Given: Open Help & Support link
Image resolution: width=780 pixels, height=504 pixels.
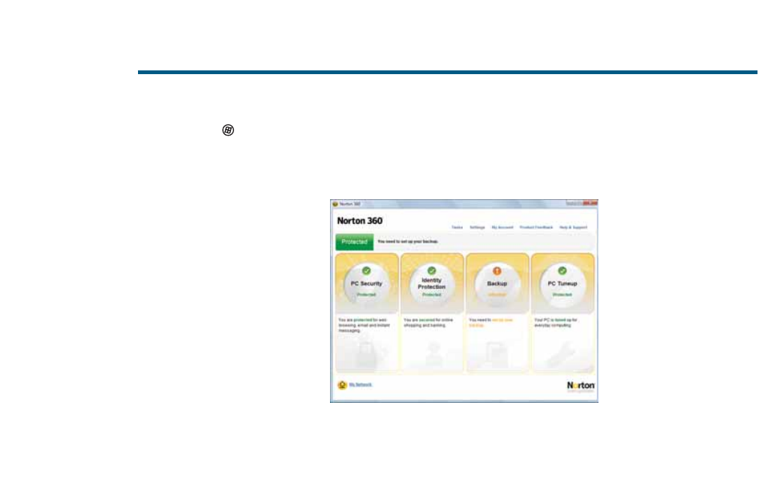Looking at the screenshot, I should coord(573,228).
